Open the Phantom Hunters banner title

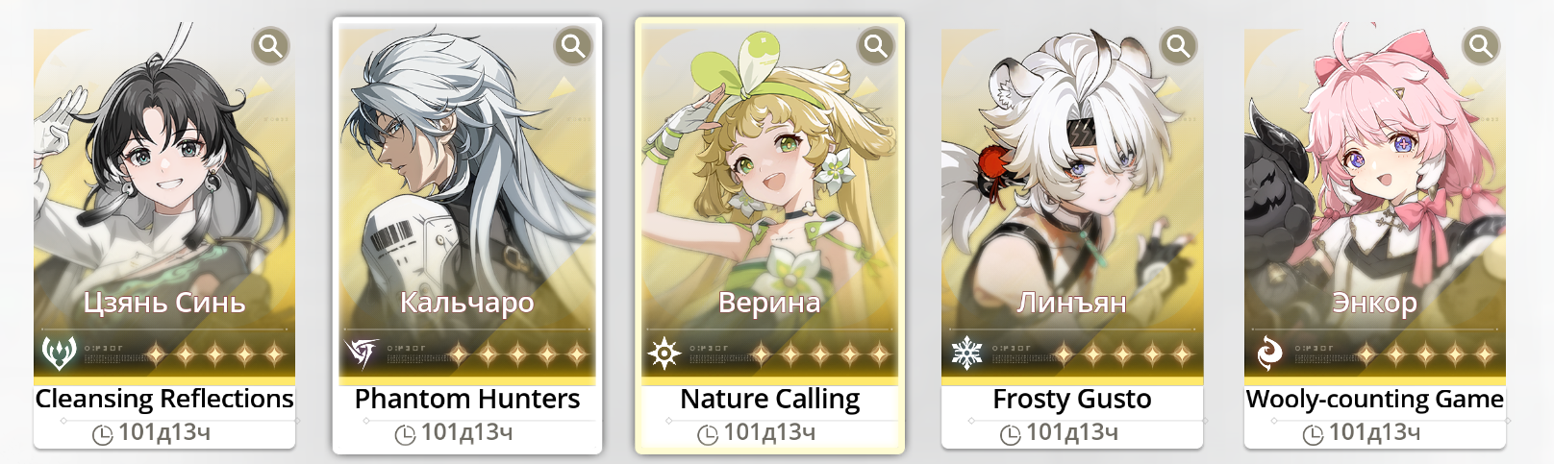pos(467,399)
